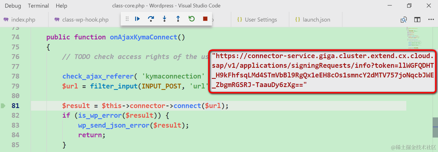Restore down the VS Code window

(x=409, y=6)
